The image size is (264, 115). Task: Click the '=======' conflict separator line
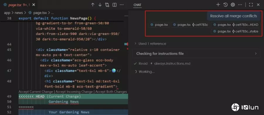26,107
